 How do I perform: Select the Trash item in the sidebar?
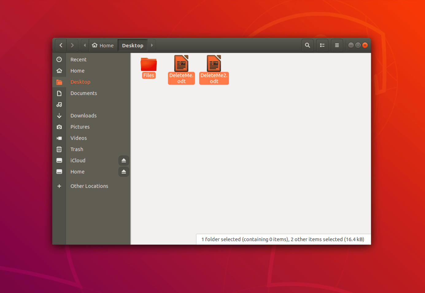click(x=77, y=149)
